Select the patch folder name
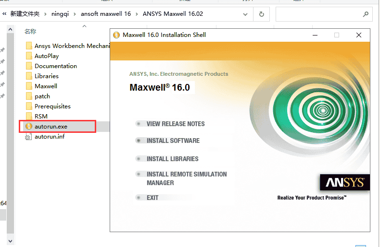Viewport: 380px width, 247px height. tap(42, 96)
